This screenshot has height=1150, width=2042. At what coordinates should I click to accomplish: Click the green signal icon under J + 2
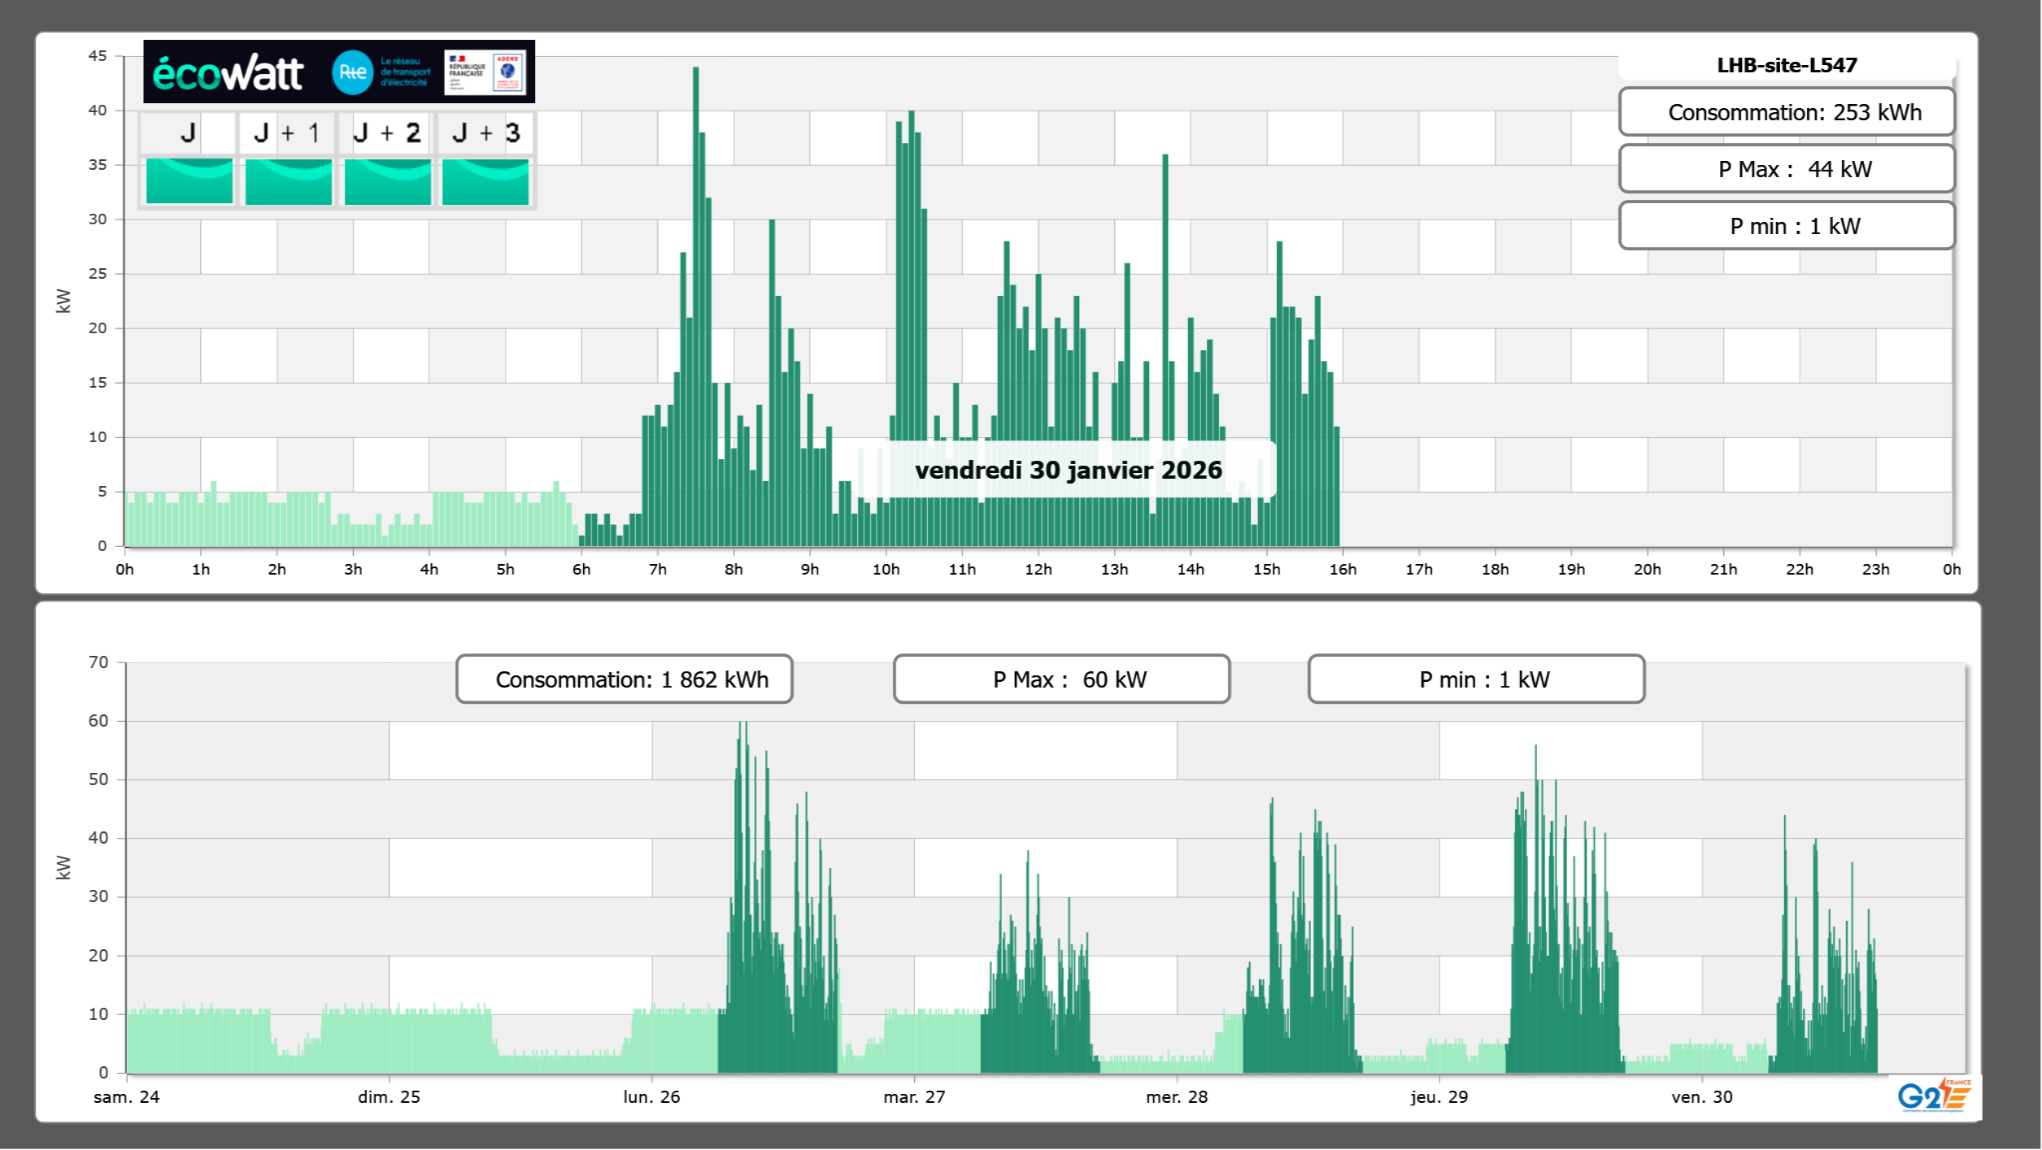(x=387, y=181)
